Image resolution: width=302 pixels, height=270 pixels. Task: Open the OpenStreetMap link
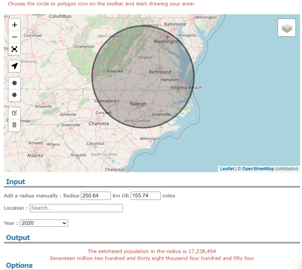pyautogui.click(x=258, y=169)
